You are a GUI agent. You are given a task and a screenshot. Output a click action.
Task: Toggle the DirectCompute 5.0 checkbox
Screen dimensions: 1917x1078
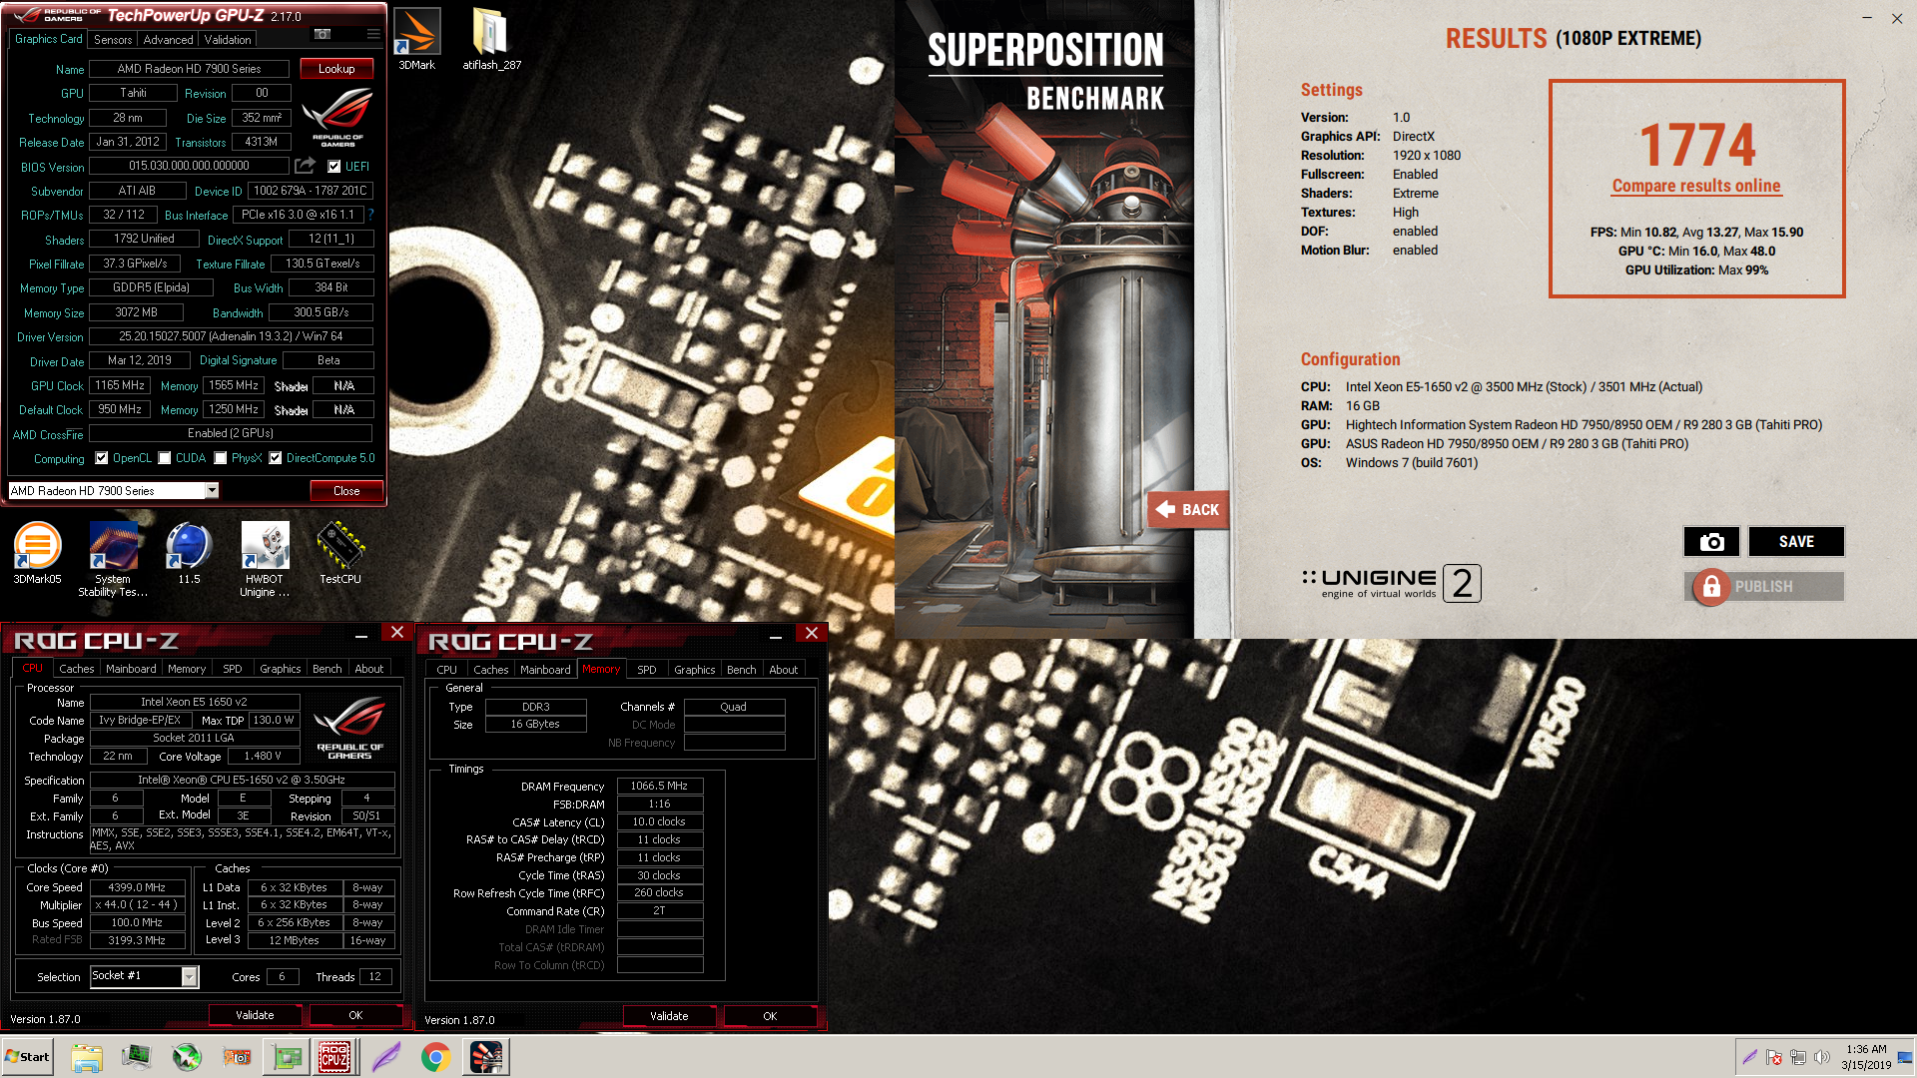tap(276, 458)
